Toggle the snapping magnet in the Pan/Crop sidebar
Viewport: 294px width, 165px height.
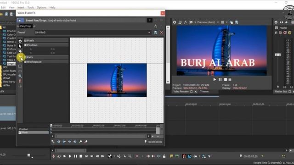point(20,81)
